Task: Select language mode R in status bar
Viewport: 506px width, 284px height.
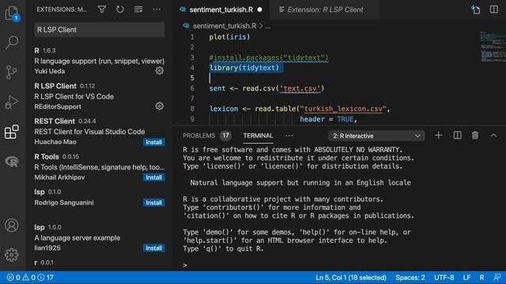Action: pos(481,277)
